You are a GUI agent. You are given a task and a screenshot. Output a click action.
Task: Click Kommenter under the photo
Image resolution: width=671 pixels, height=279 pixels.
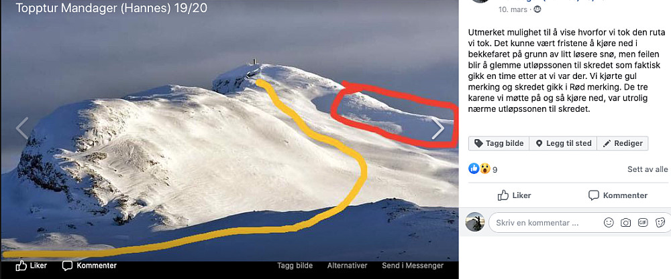pos(89,266)
